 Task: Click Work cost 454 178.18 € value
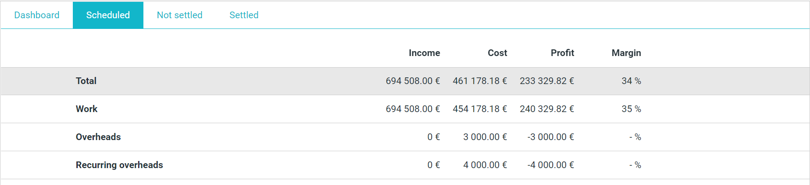coord(480,109)
